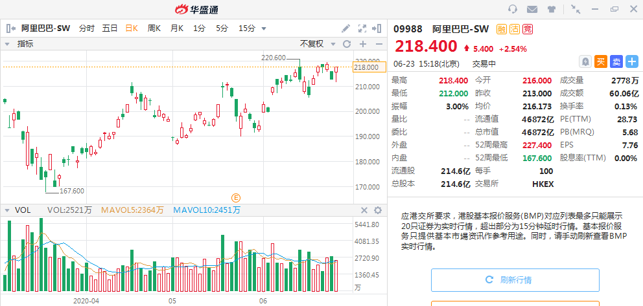Screen dimensions: 643x306
Task: Open the mail messages icon
Action: click(x=532, y=9)
